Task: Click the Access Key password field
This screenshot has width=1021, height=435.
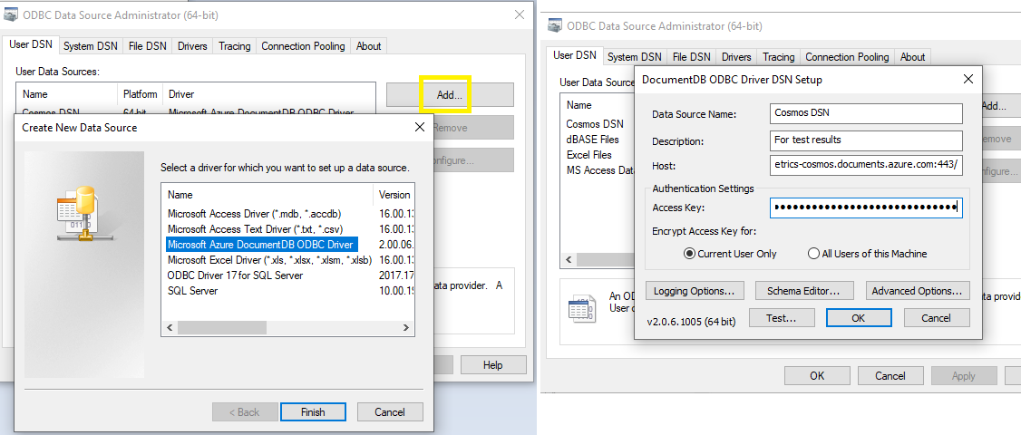Action: [865, 208]
